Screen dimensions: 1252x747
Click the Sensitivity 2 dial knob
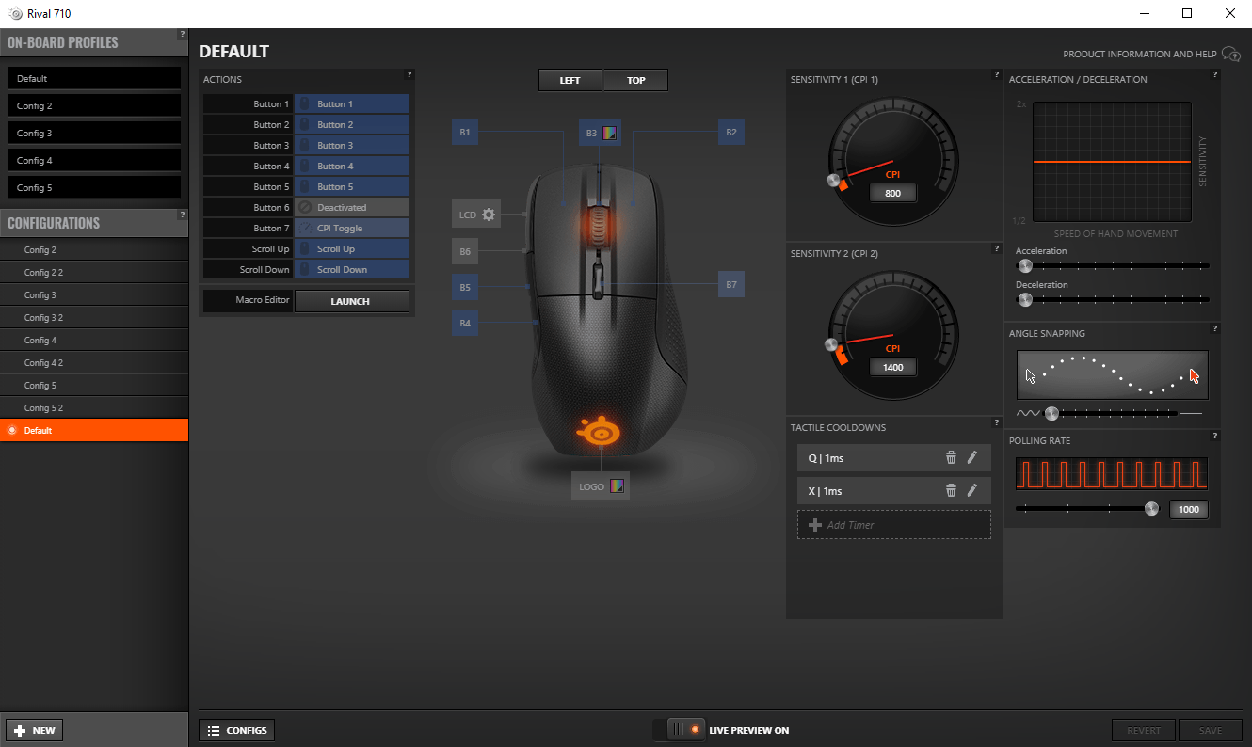[x=830, y=345]
